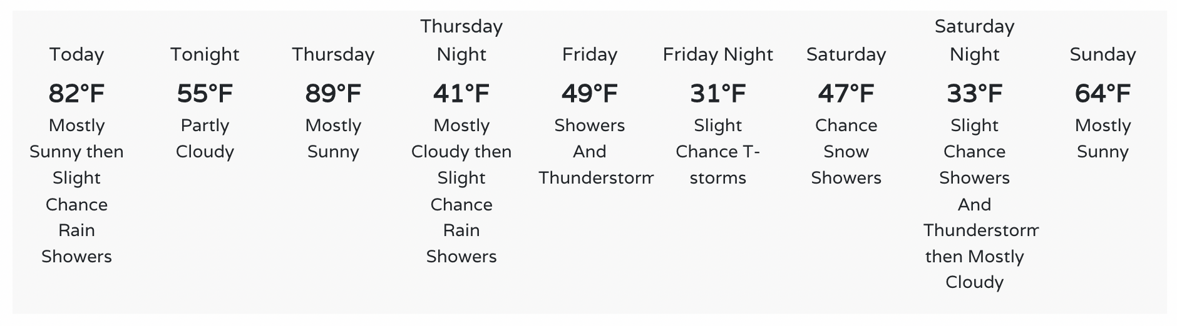Click the 64°F Sunday temperature
Viewport: 1177px width, 326px height.
(x=1103, y=94)
